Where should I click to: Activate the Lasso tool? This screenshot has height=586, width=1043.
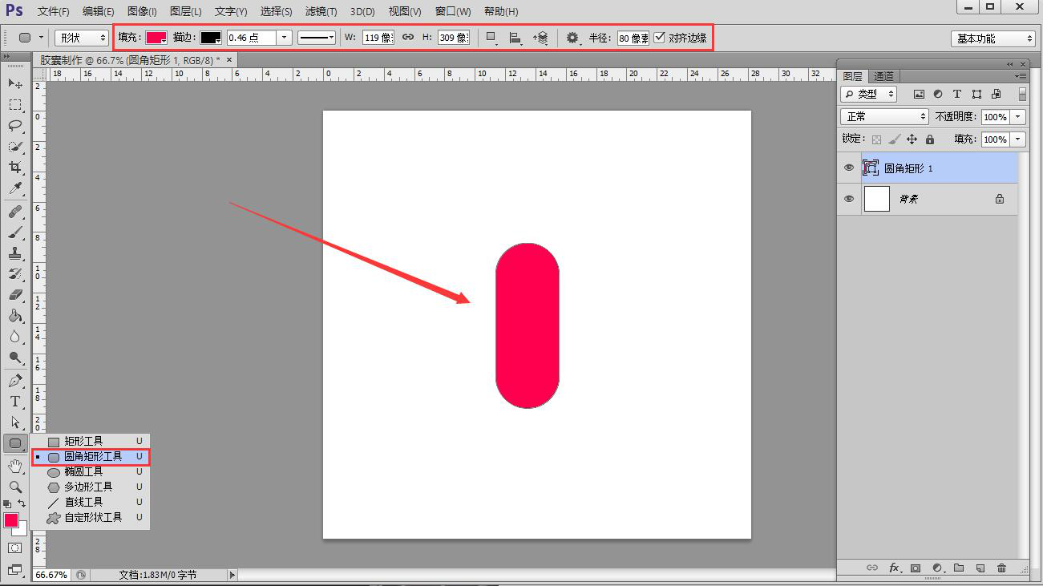15,126
